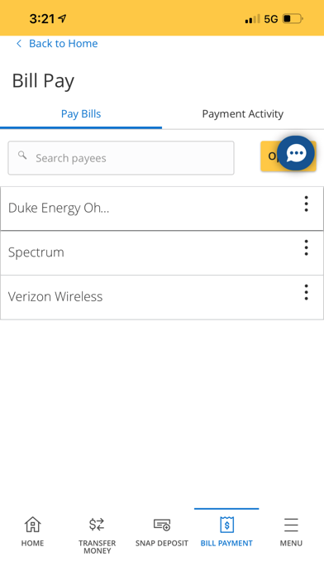Focus the Search payees field
Image resolution: width=324 pixels, height=576 pixels.
pos(121,158)
